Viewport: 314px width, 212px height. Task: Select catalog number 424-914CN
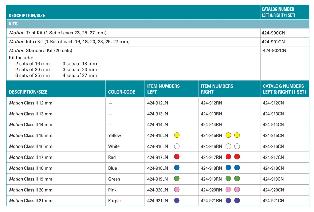[273, 125]
